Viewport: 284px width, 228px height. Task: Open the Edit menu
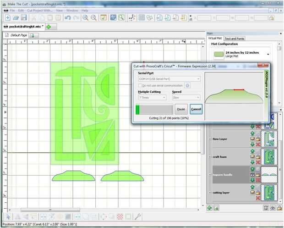[21, 11]
